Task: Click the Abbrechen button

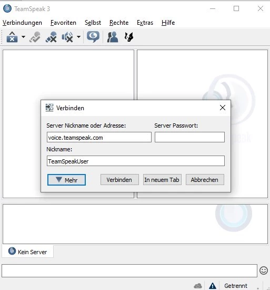Action: (x=205, y=180)
